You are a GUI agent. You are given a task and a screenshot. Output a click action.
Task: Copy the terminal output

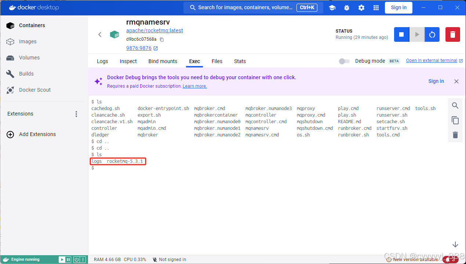coord(455,120)
